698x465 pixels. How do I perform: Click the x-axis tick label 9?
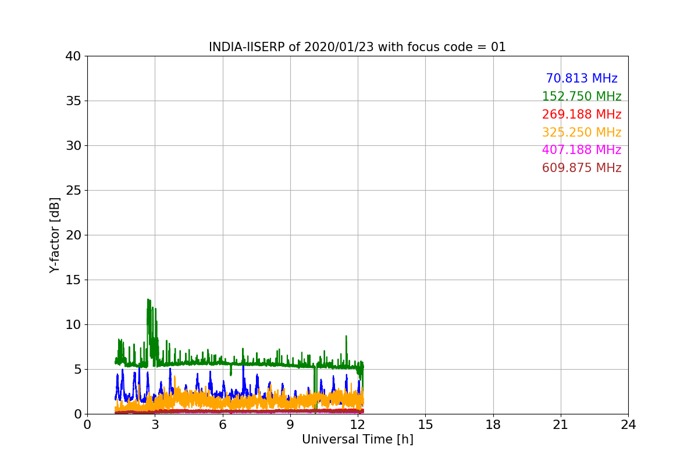(x=290, y=425)
